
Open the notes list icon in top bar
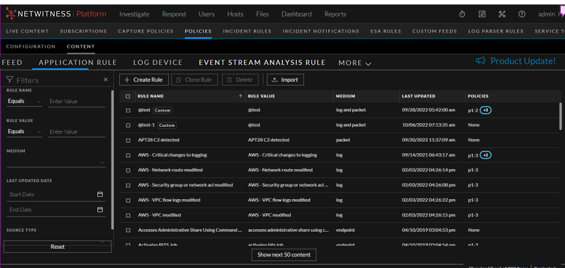[482, 14]
